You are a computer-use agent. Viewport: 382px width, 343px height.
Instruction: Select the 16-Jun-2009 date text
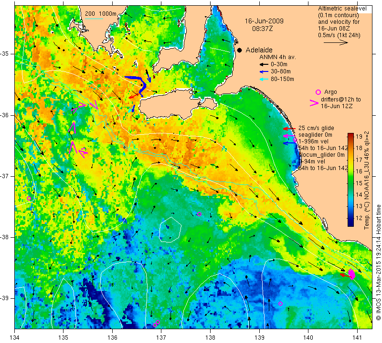point(264,21)
